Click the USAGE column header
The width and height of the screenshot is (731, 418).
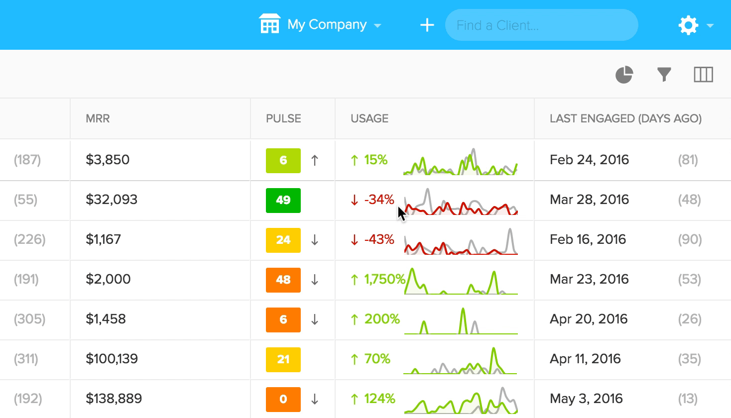(368, 118)
